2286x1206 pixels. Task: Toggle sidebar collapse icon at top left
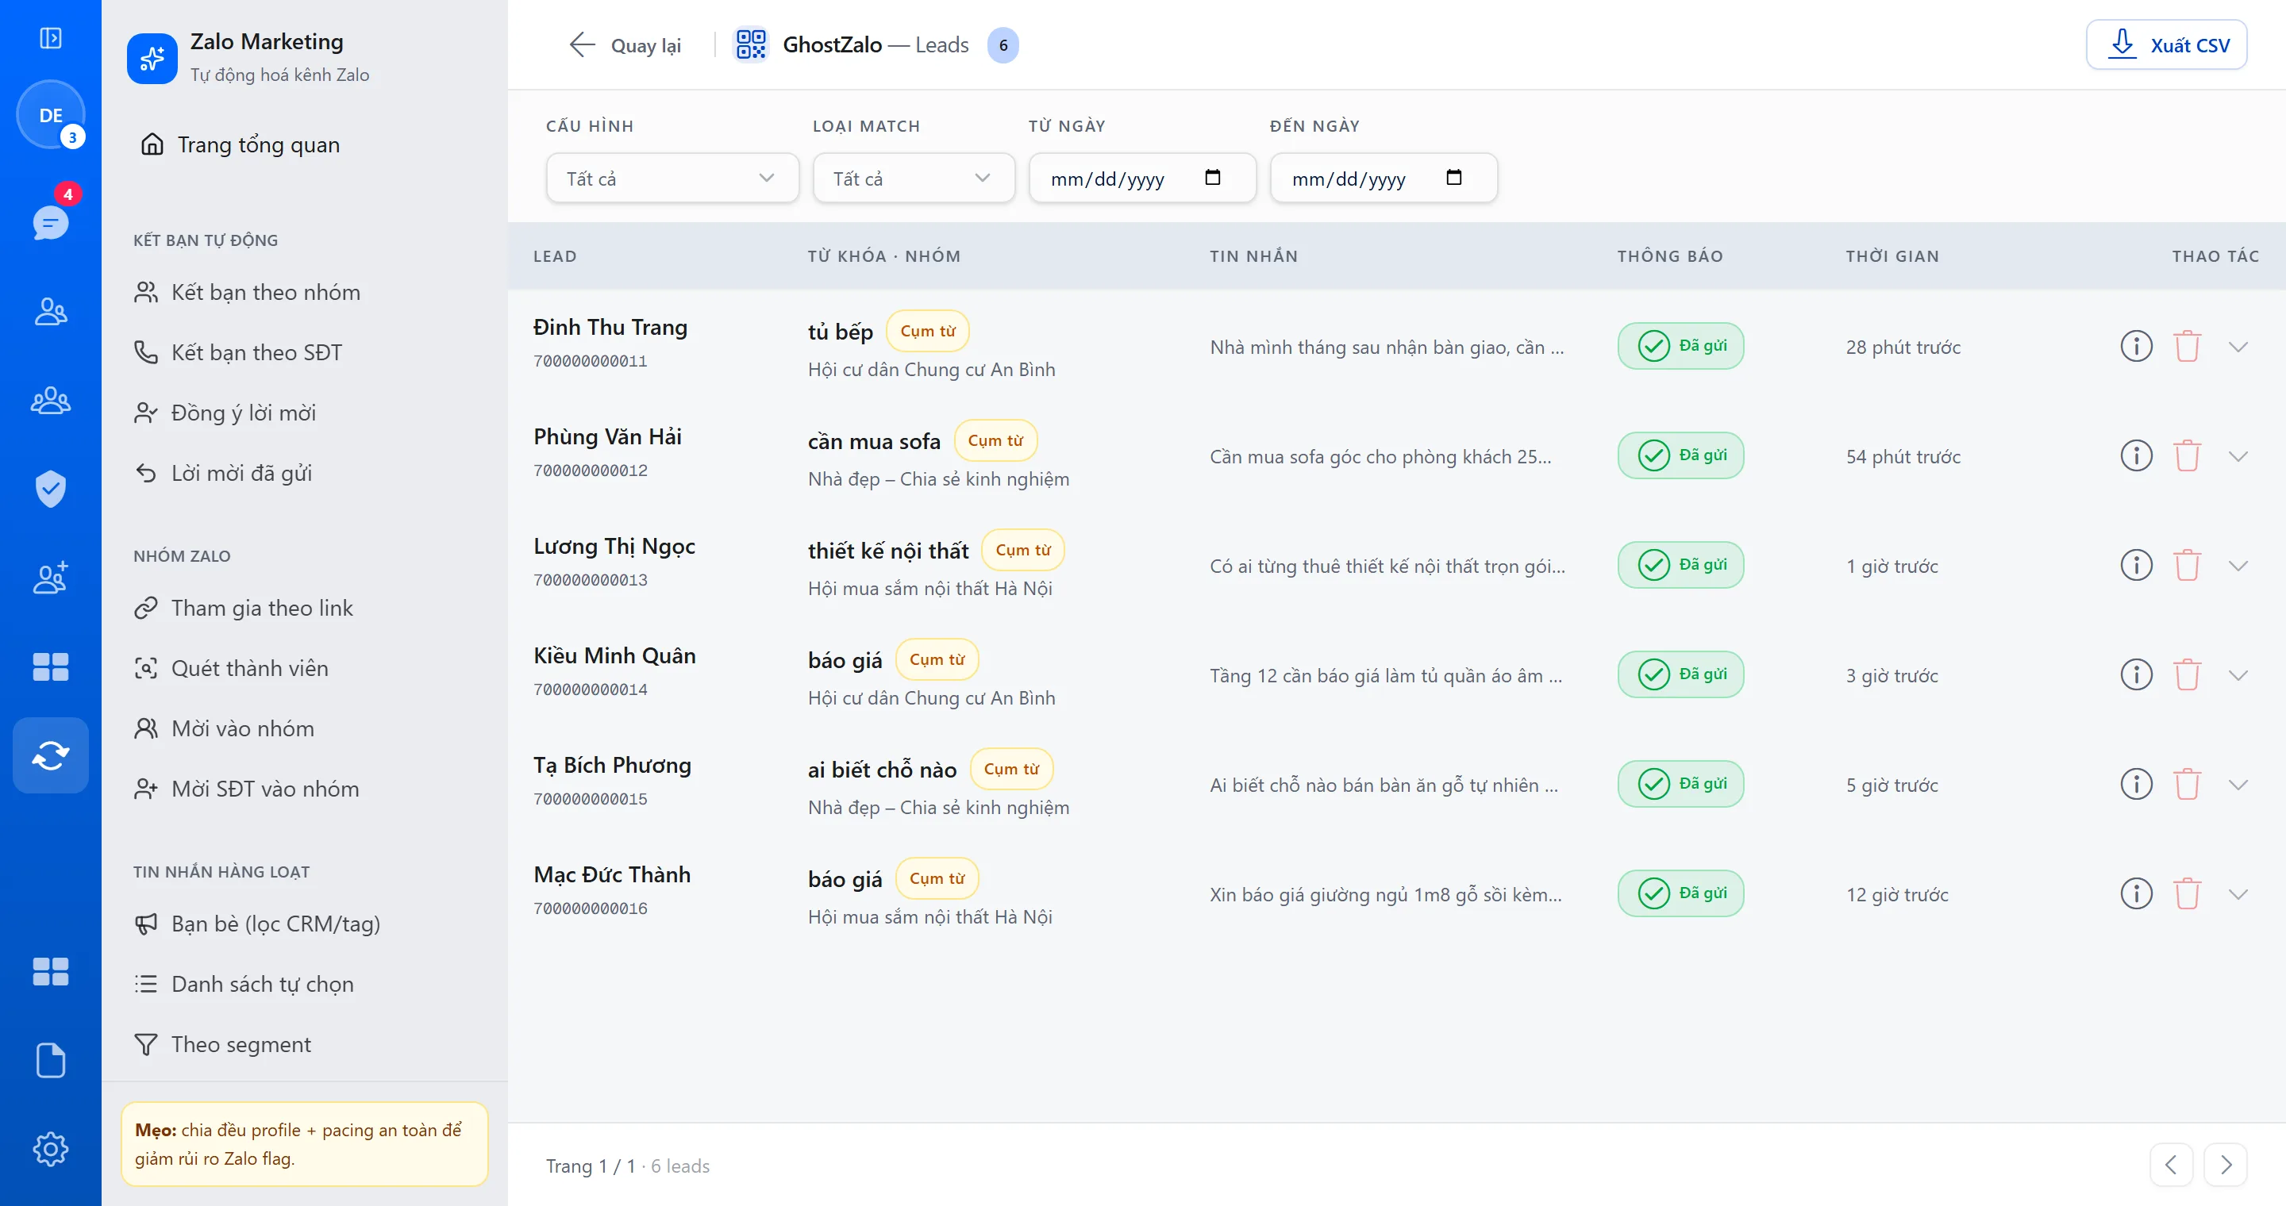(51, 38)
